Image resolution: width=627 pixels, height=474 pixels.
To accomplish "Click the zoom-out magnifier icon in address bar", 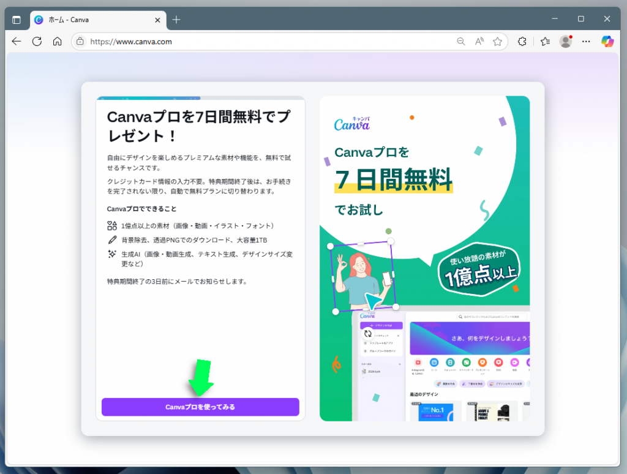I will pyautogui.click(x=460, y=41).
